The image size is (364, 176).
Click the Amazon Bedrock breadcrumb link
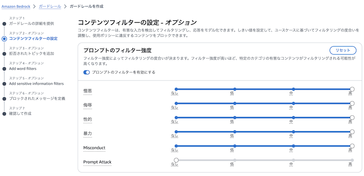16,6
